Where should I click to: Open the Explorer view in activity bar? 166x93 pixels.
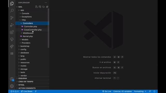click(x=12, y=4)
